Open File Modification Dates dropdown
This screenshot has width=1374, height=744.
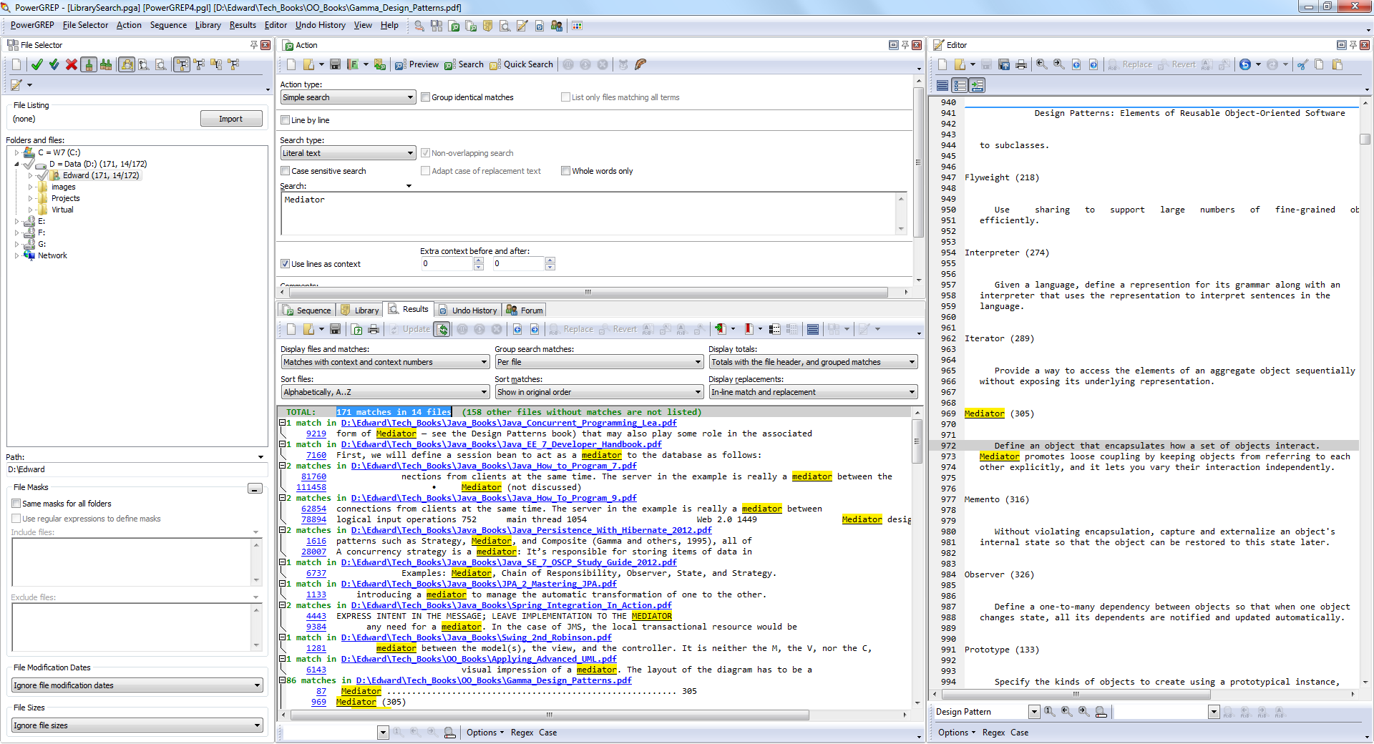coord(137,685)
